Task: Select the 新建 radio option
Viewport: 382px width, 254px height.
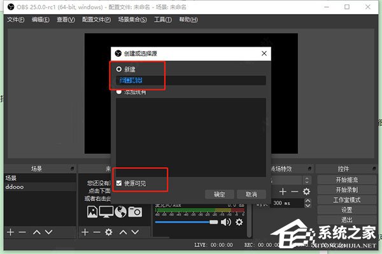Action: coord(119,70)
